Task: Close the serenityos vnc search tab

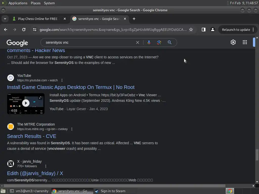Action: click(x=125, y=19)
